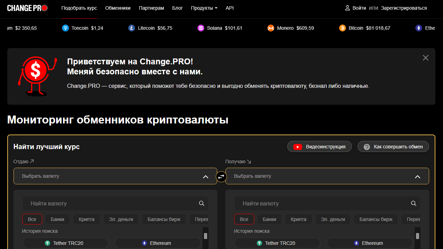Open the API page
Image resolution: width=443 pixels, height=249 pixels.
click(x=230, y=8)
